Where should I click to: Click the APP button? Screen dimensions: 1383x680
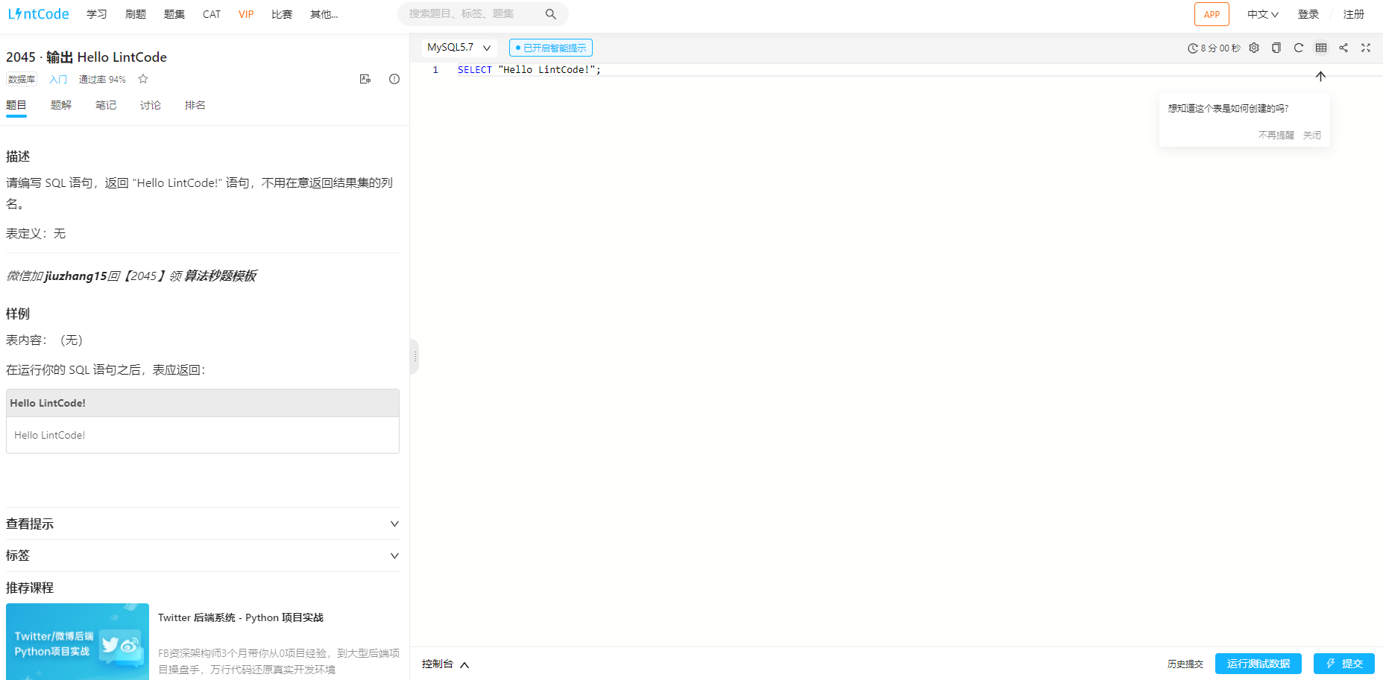(1212, 14)
